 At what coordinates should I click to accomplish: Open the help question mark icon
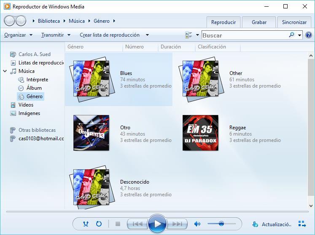309,35
